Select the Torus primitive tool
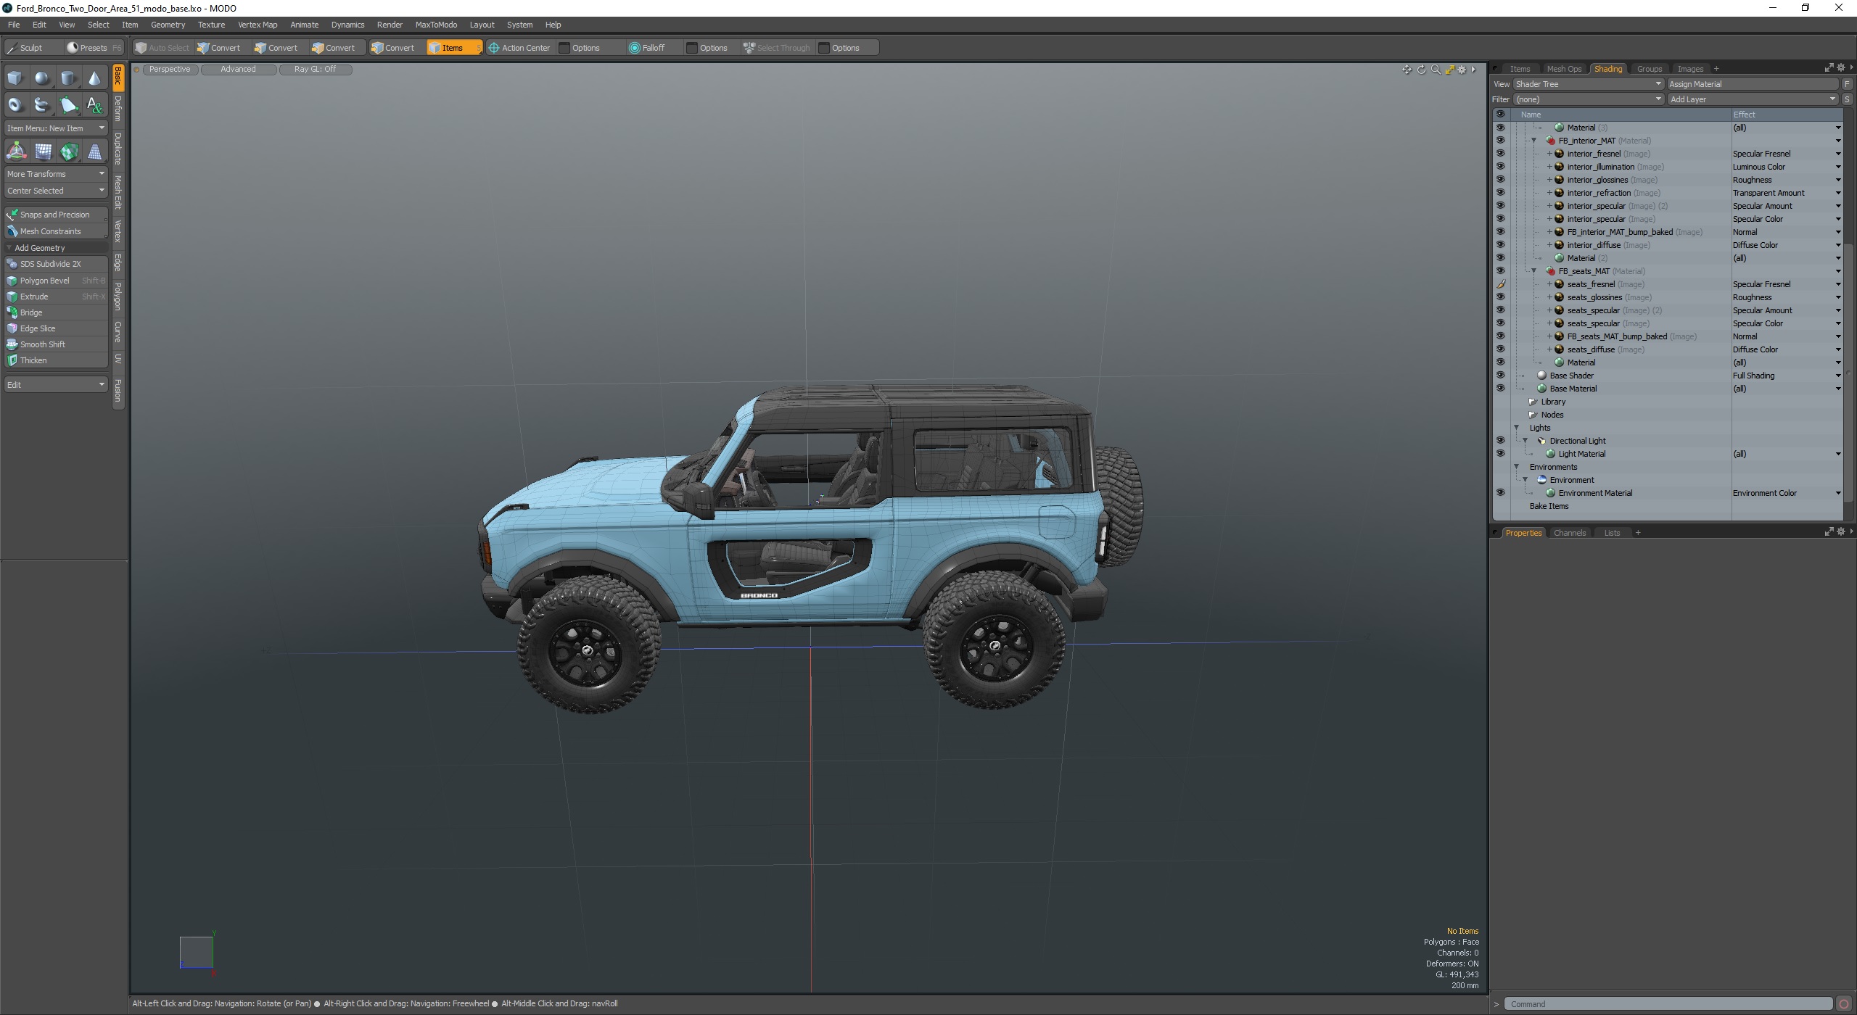Viewport: 1857px width, 1015px height. coord(15,105)
